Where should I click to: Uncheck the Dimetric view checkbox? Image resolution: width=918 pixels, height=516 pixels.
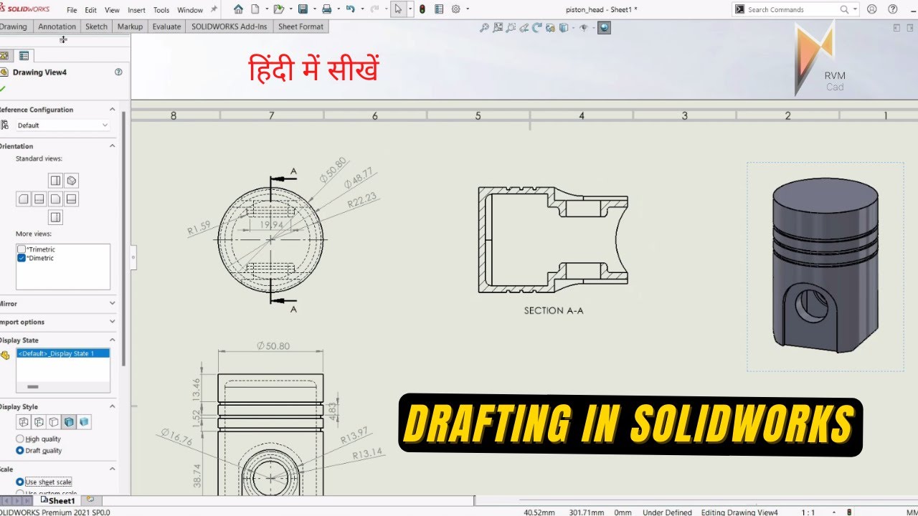(22, 258)
